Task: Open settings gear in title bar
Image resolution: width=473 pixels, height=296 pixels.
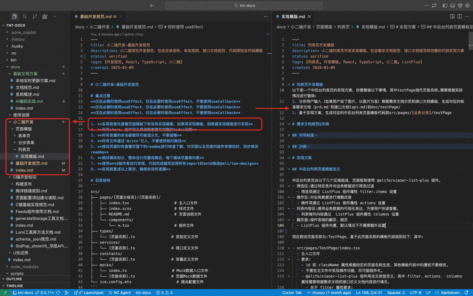Action: 468,5
